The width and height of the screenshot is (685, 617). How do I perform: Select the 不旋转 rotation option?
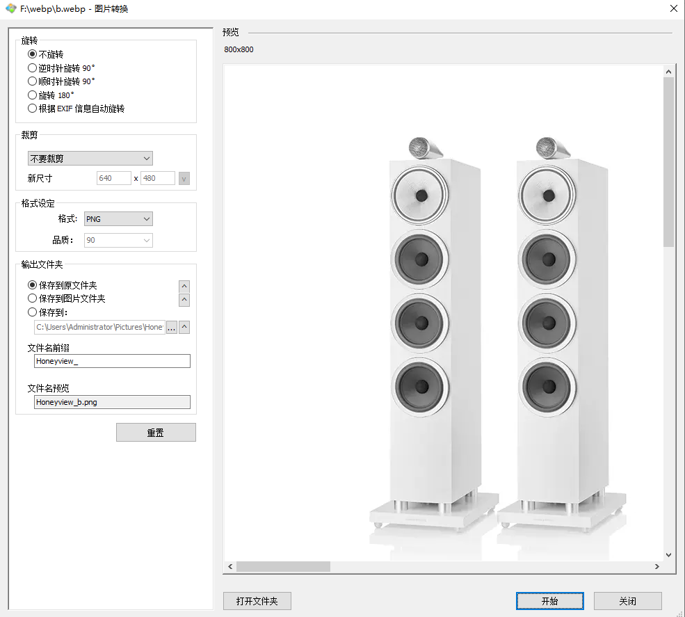point(45,54)
